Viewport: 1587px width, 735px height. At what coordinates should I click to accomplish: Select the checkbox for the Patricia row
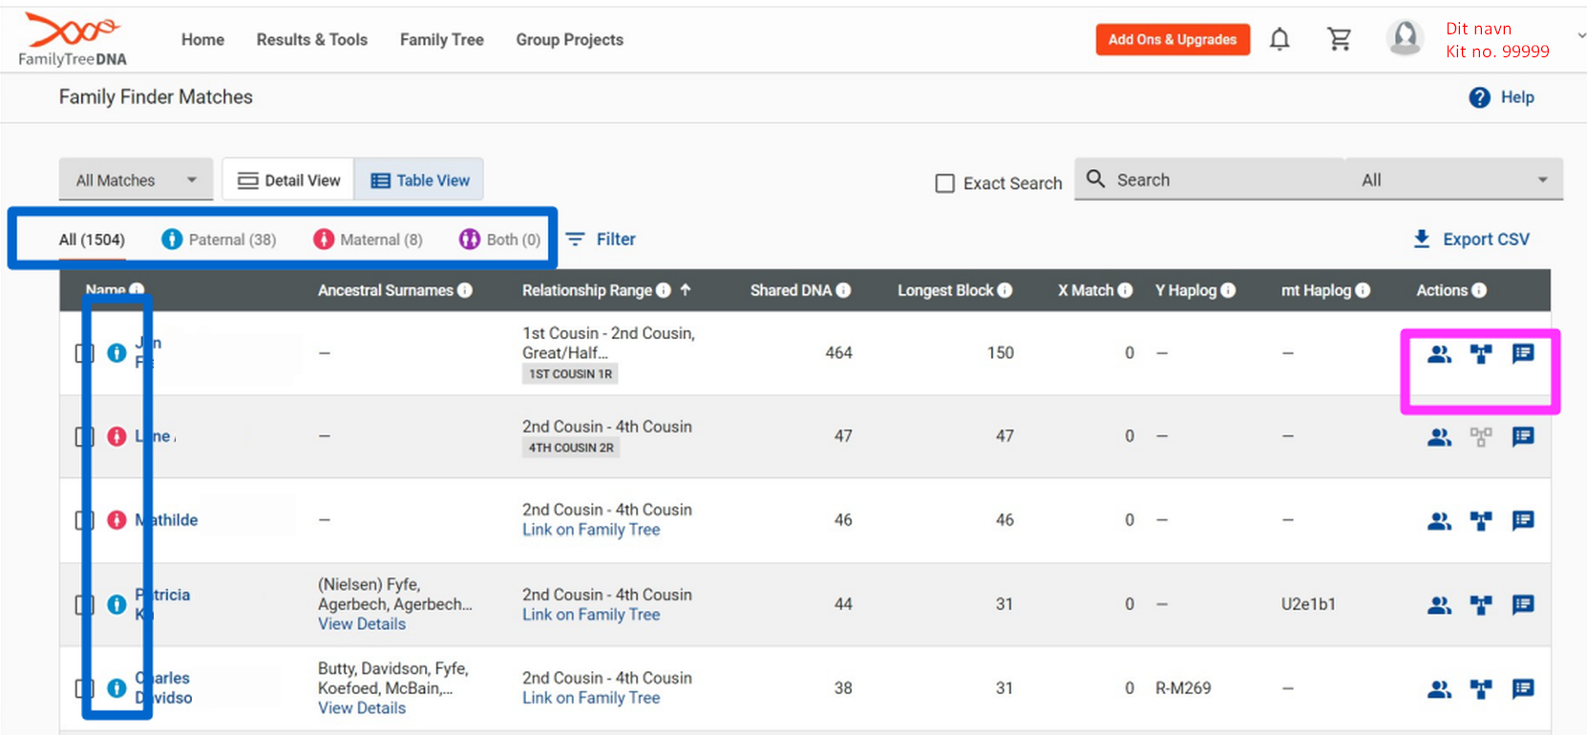pos(84,604)
